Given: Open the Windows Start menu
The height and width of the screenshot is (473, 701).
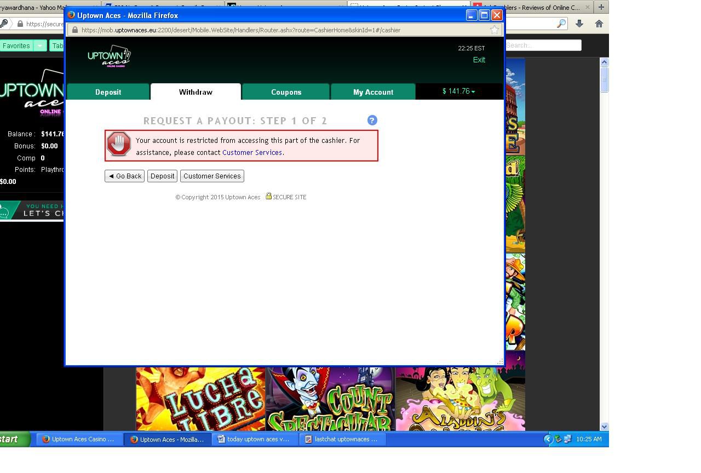Looking at the screenshot, I should tap(14, 439).
